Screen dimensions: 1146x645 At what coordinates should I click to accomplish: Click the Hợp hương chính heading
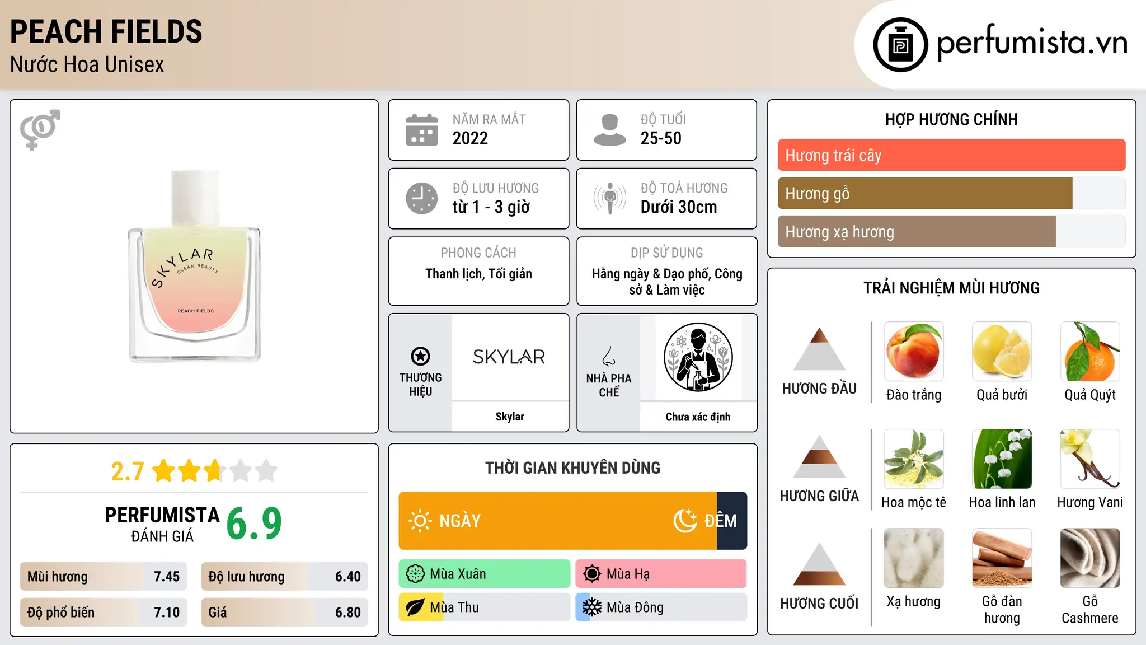pyautogui.click(x=951, y=120)
